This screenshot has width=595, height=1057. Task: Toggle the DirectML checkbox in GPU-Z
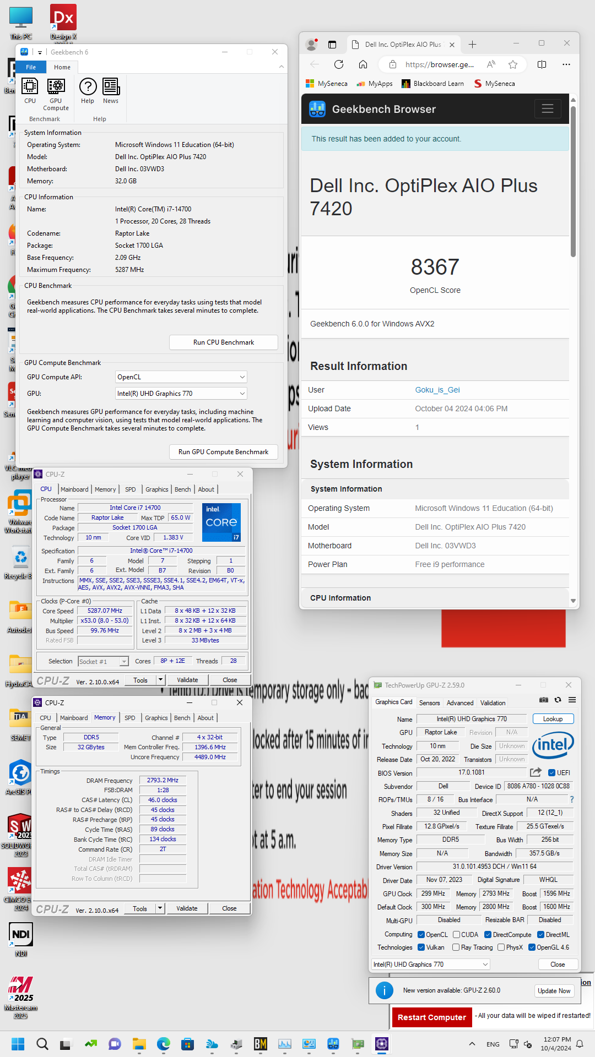(x=540, y=934)
